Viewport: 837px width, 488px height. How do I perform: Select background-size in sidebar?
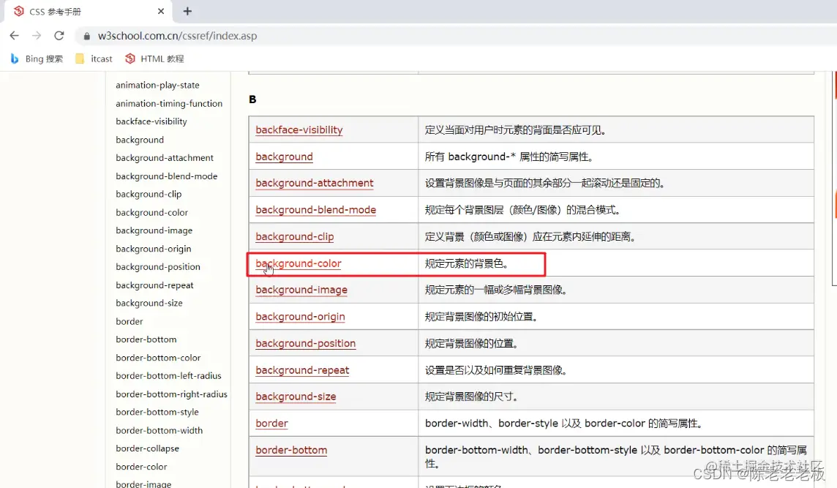[x=149, y=303]
